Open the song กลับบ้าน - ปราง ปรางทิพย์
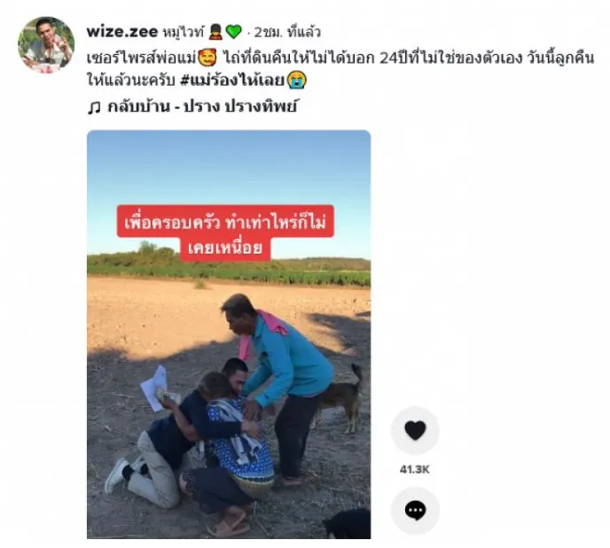Image resolution: width=610 pixels, height=548 pixels. [202, 106]
